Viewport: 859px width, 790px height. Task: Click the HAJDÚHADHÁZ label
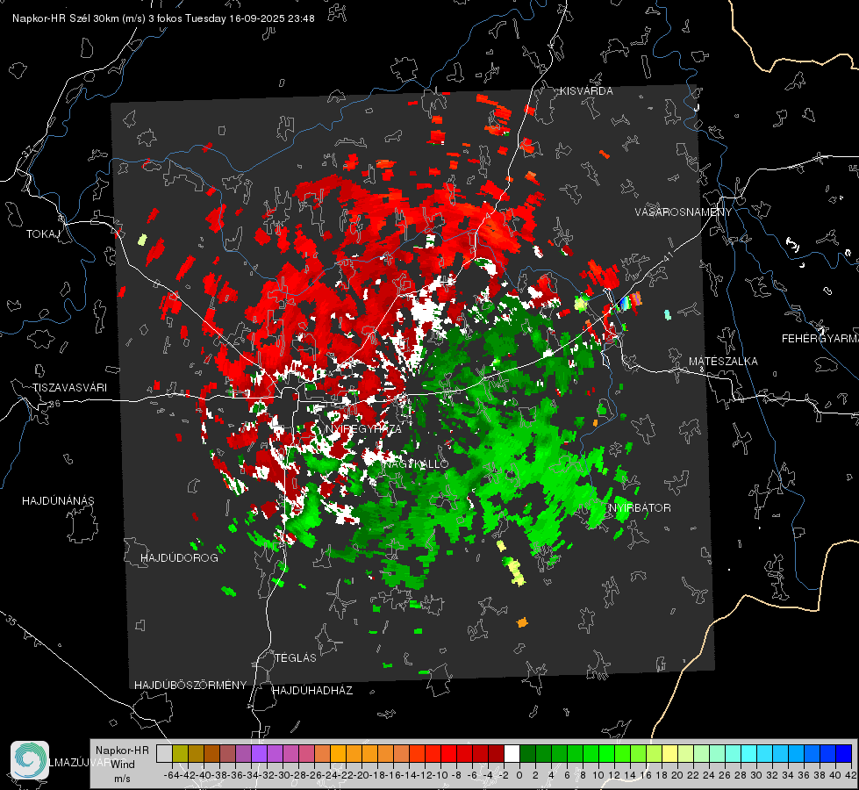(x=312, y=690)
